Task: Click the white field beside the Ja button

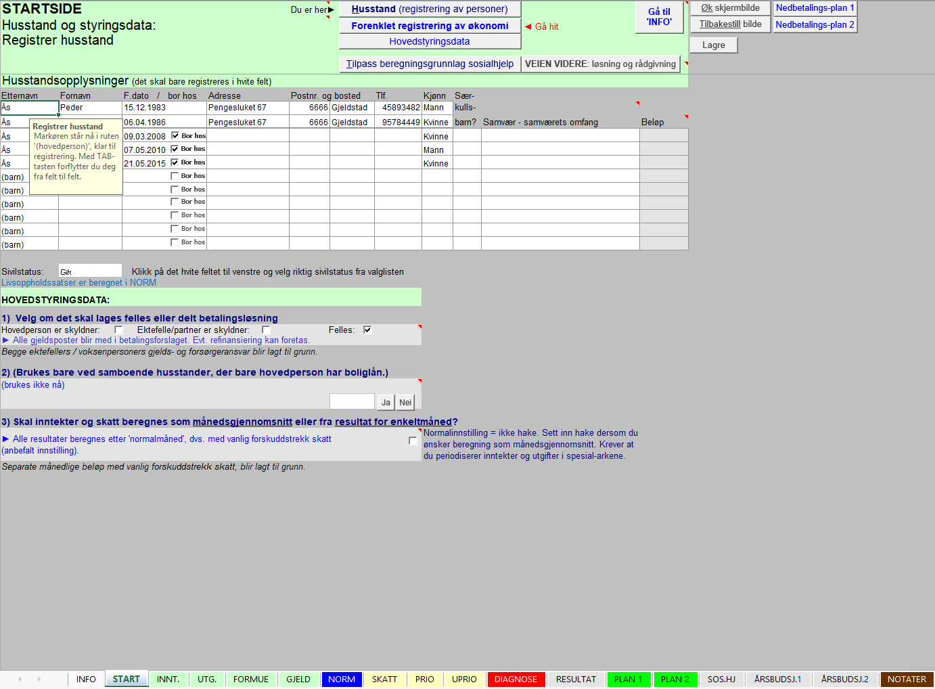Action: [x=352, y=401]
